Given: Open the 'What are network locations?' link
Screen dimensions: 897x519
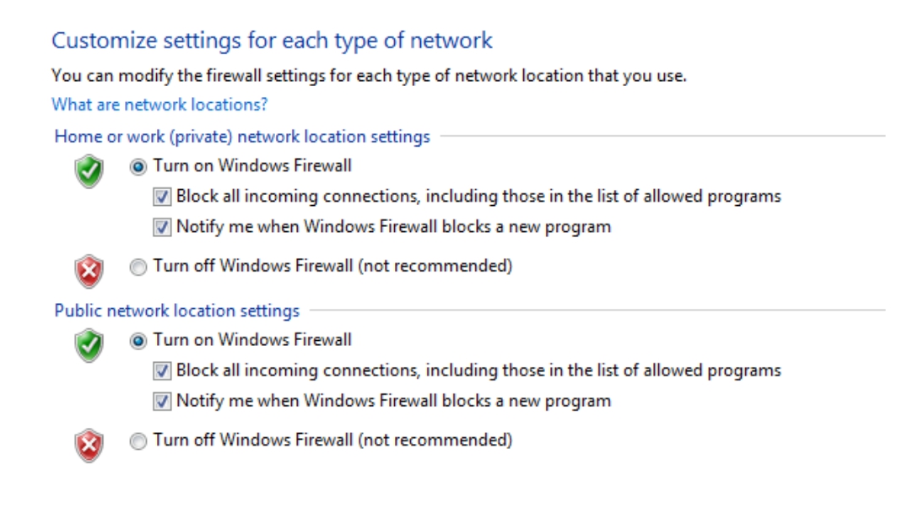Looking at the screenshot, I should click(159, 105).
